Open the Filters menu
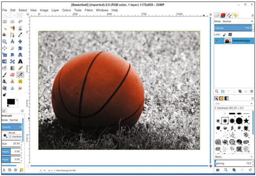Image resolution: width=256 pixels, height=176 pixels. (x=88, y=10)
